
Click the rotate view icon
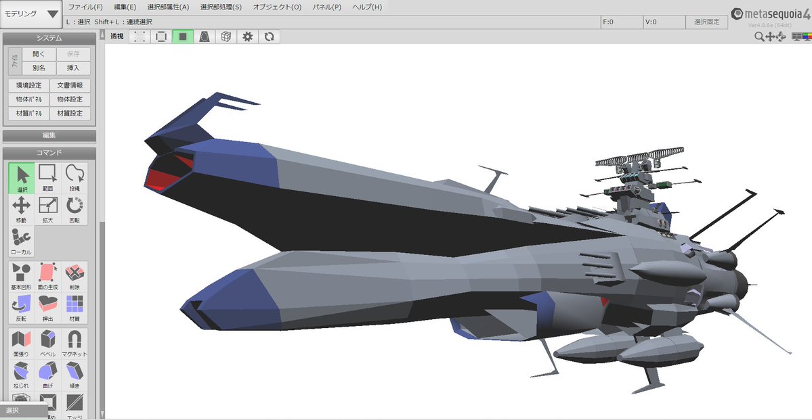pos(781,37)
